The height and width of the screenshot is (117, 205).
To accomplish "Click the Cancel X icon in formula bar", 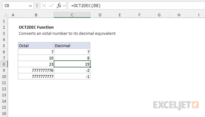I will [x=44, y=6].
